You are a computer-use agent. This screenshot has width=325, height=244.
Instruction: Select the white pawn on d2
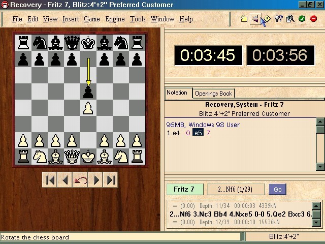tap(72, 140)
